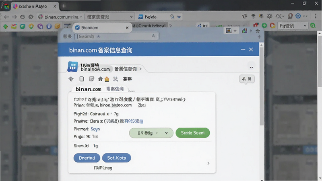Viewport: 322px width, 181px height.
Task: Click the blue grid app logo in the dialog
Action: [73, 66]
